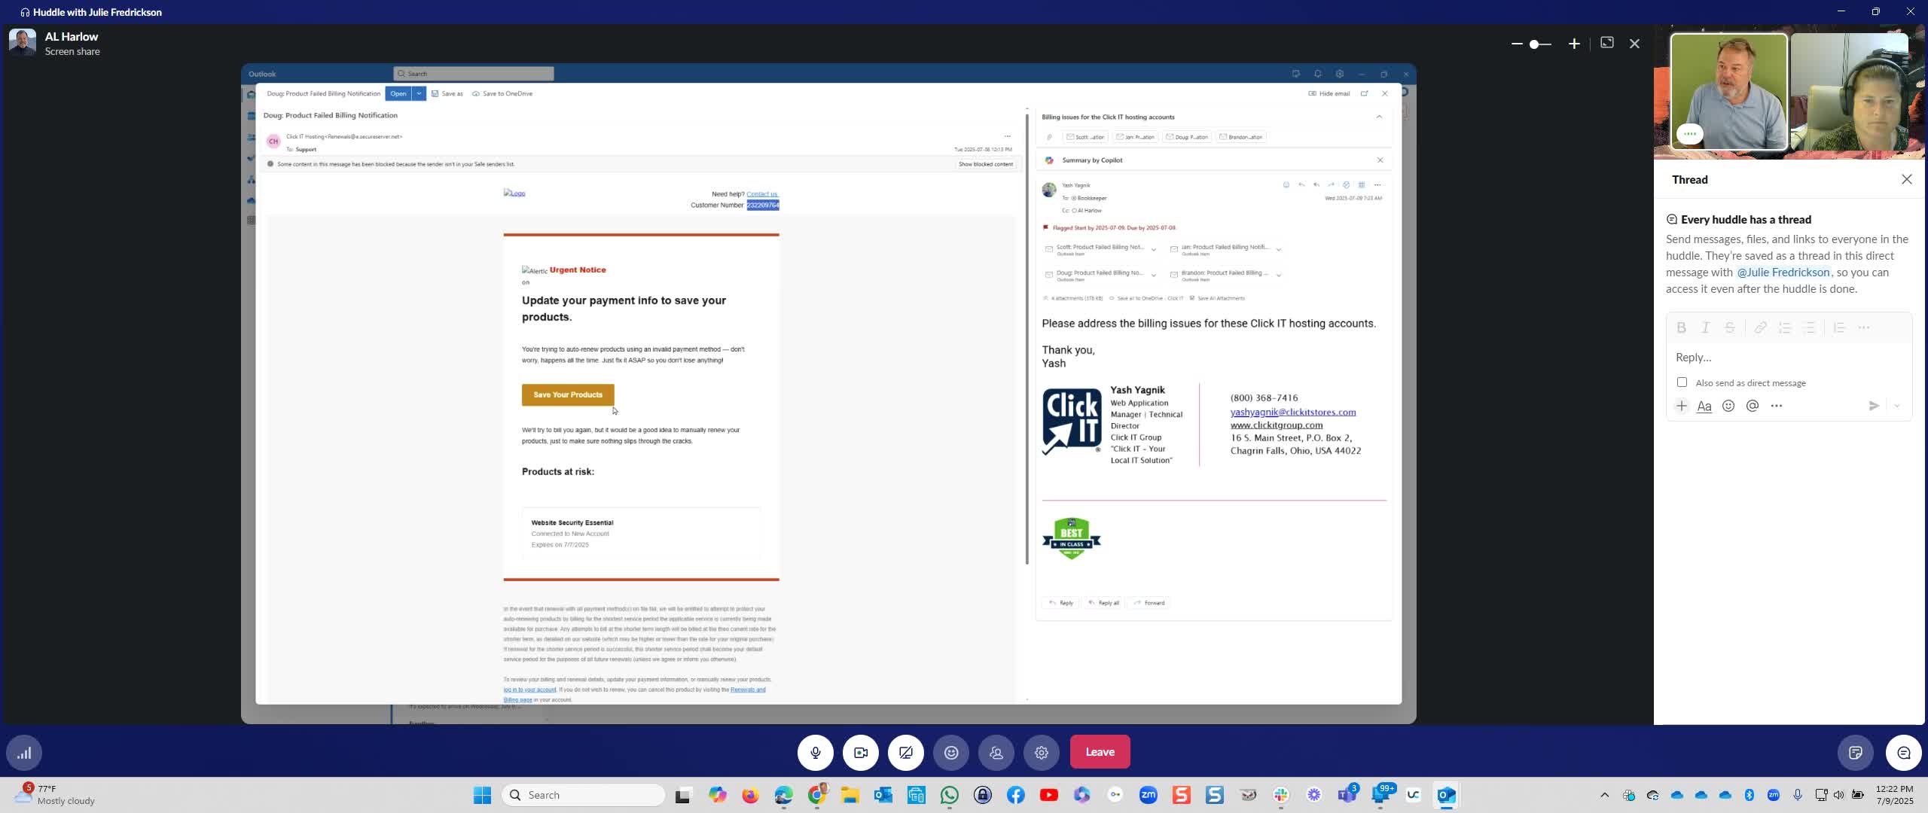Screen dimensions: 1928x813
Task: Insert ordered list in thread reply
Action: coord(1785,327)
